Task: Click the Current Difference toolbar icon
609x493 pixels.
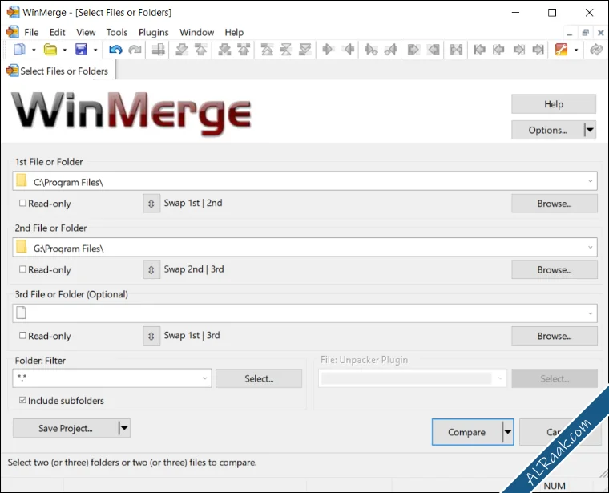Action: pyautogui.click(x=286, y=50)
